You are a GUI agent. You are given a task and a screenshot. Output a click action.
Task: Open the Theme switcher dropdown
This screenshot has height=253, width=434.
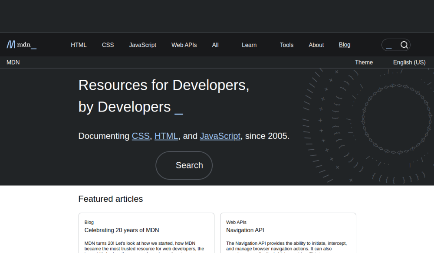[364, 62]
